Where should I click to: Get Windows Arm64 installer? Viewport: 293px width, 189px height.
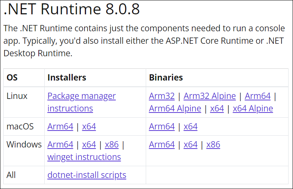[x=60, y=145]
